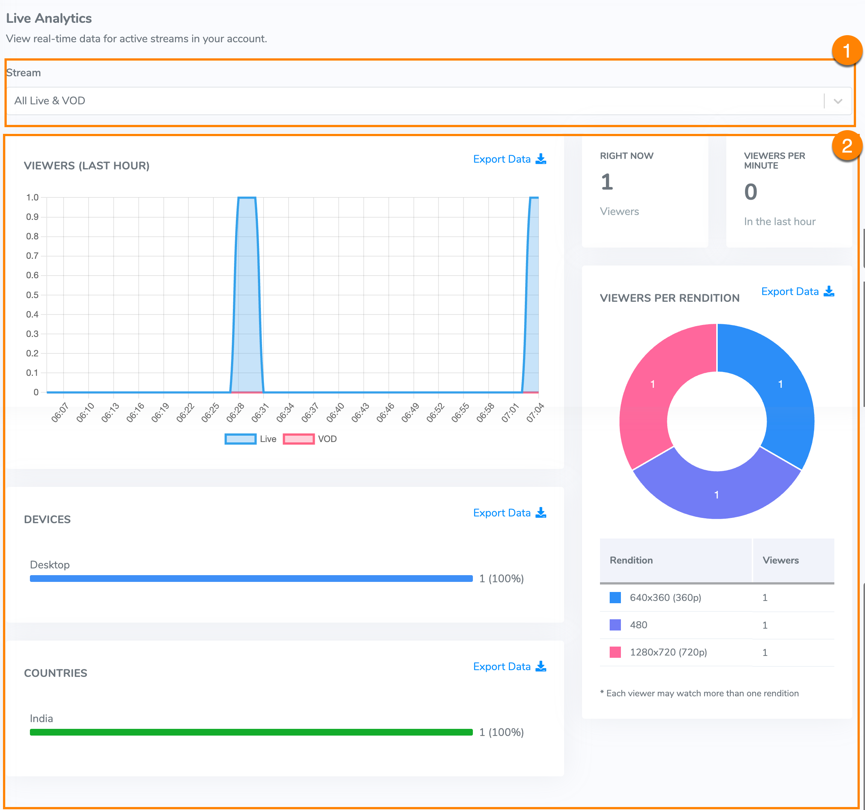
Task: Click download icon in Viewers Last Hour card
Action: (541, 159)
